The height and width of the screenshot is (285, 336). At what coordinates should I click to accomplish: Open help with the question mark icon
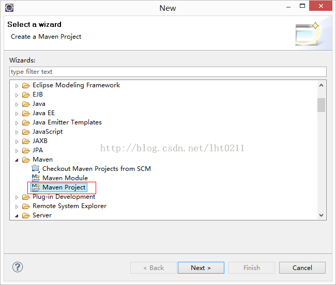click(x=18, y=267)
